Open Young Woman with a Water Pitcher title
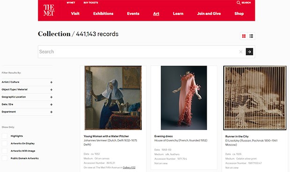Image resolution: width=290 pixels, height=172 pixels. coord(106,136)
